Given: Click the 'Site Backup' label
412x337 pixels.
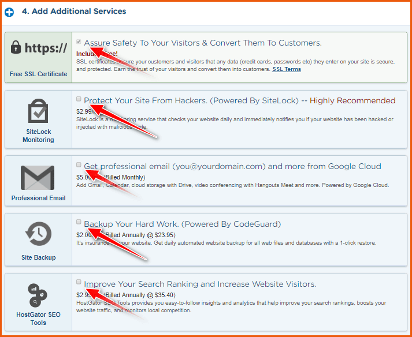Looking at the screenshot, I should coord(39,257).
